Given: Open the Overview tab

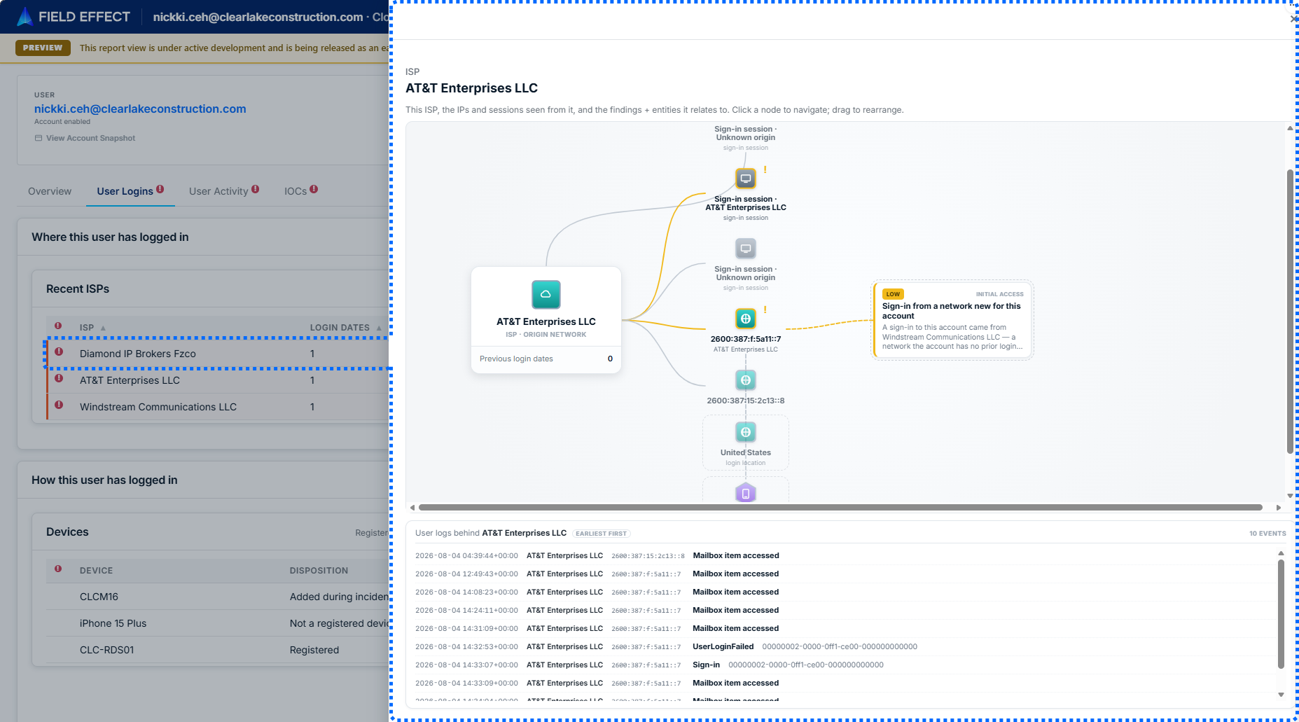Looking at the screenshot, I should (50, 191).
